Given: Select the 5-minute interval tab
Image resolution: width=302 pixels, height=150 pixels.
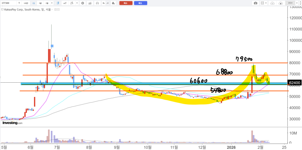Looking at the screenshot, I should pos(19,3).
